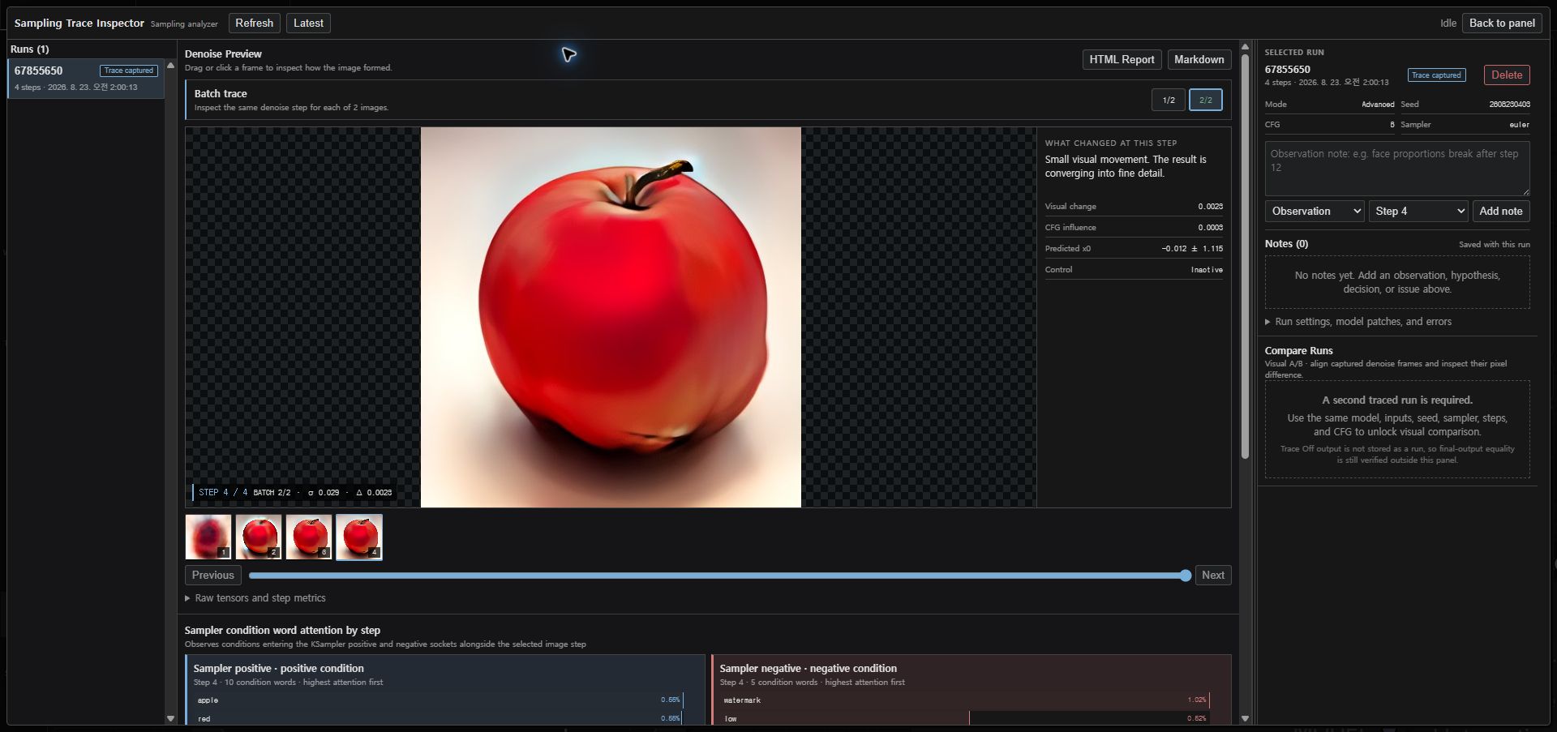The width and height of the screenshot is (1557, 732).
Task: Click the Predicted x0 metric row
Action: [1134, 249]
